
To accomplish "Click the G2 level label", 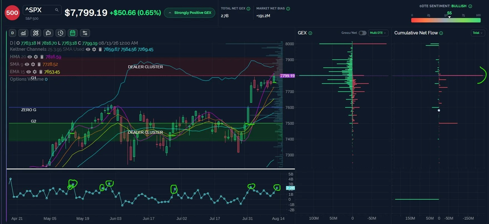I will coord(34,121).
